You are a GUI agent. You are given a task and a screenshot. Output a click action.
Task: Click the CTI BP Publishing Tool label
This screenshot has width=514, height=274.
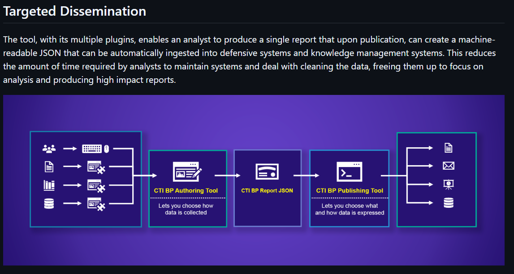[349, 190]
